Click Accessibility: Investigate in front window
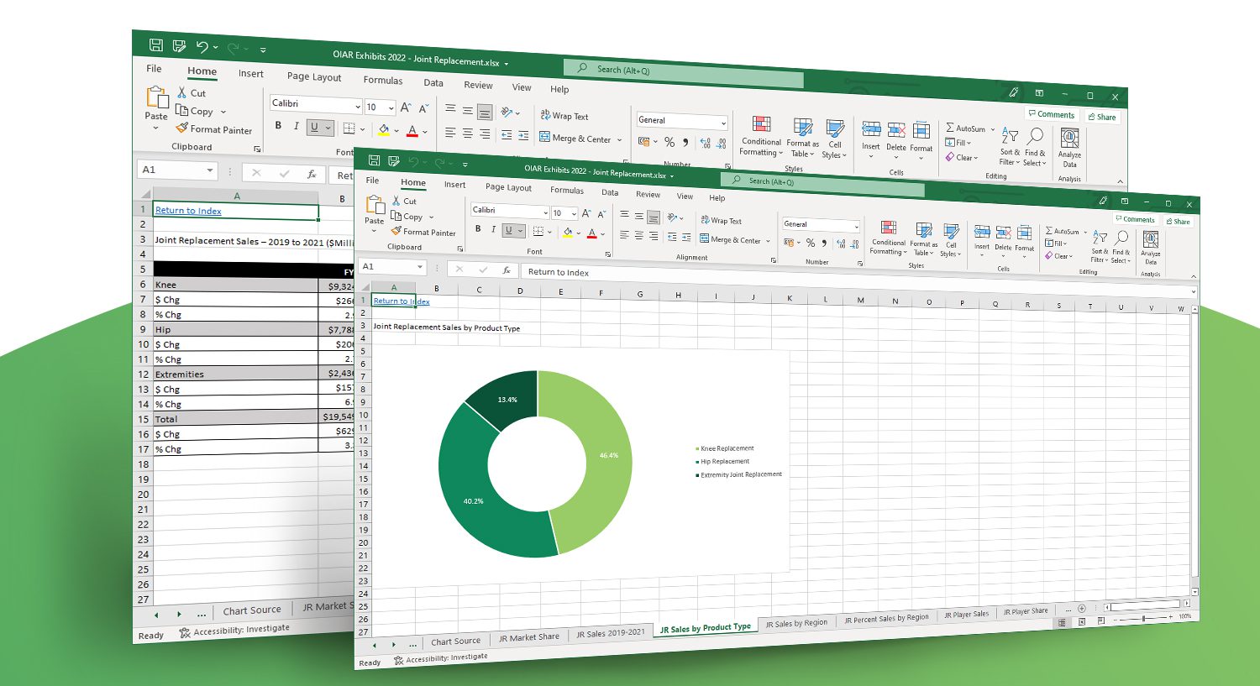The image size is (1260, 686). click(440, 658)
